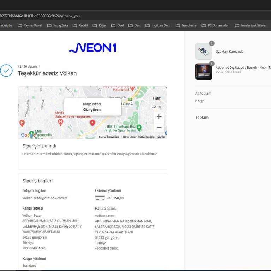The image size is (271, 271).
Task: Click the Google logo on map
Action: click(28, 135)
